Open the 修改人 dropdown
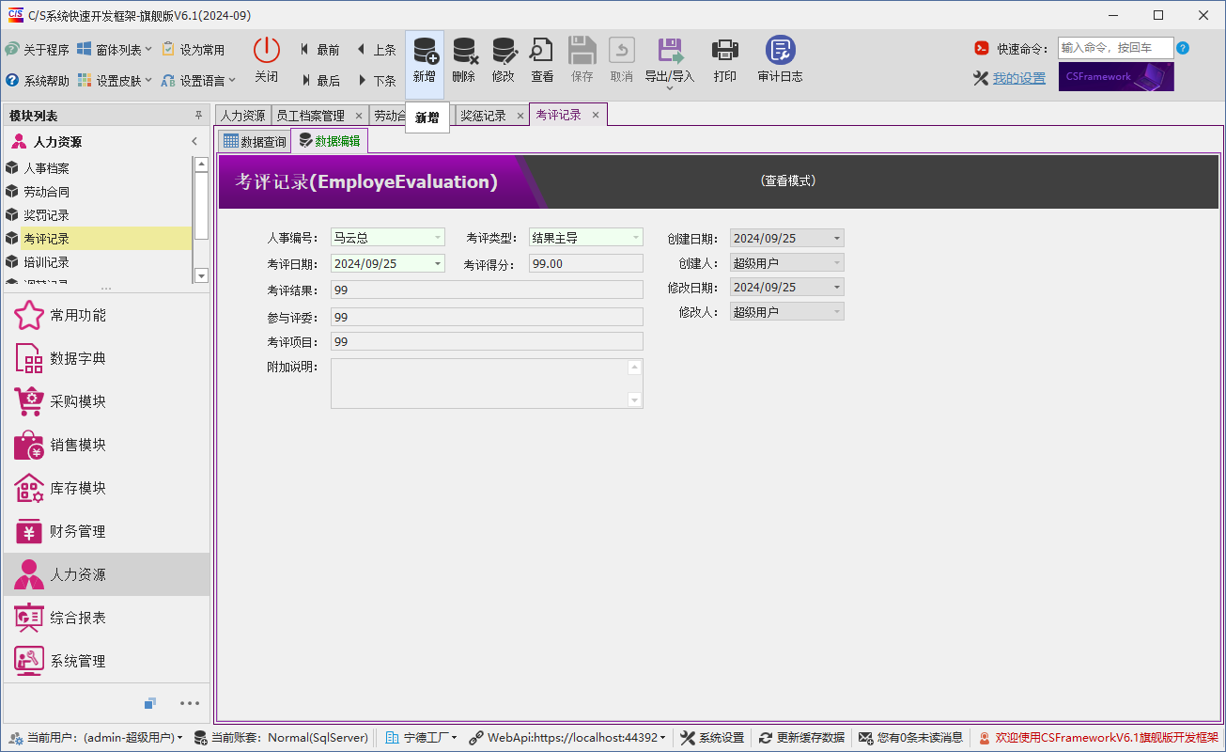Image resolution: width=1226 pixels, height=752 pixels. click(x=836, y=311)
